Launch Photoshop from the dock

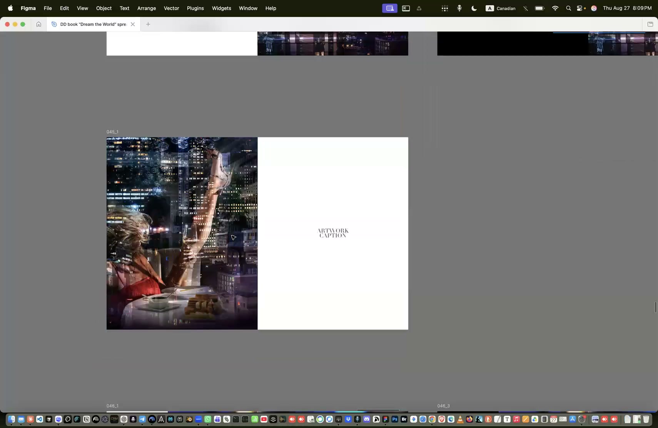point(394,419)
